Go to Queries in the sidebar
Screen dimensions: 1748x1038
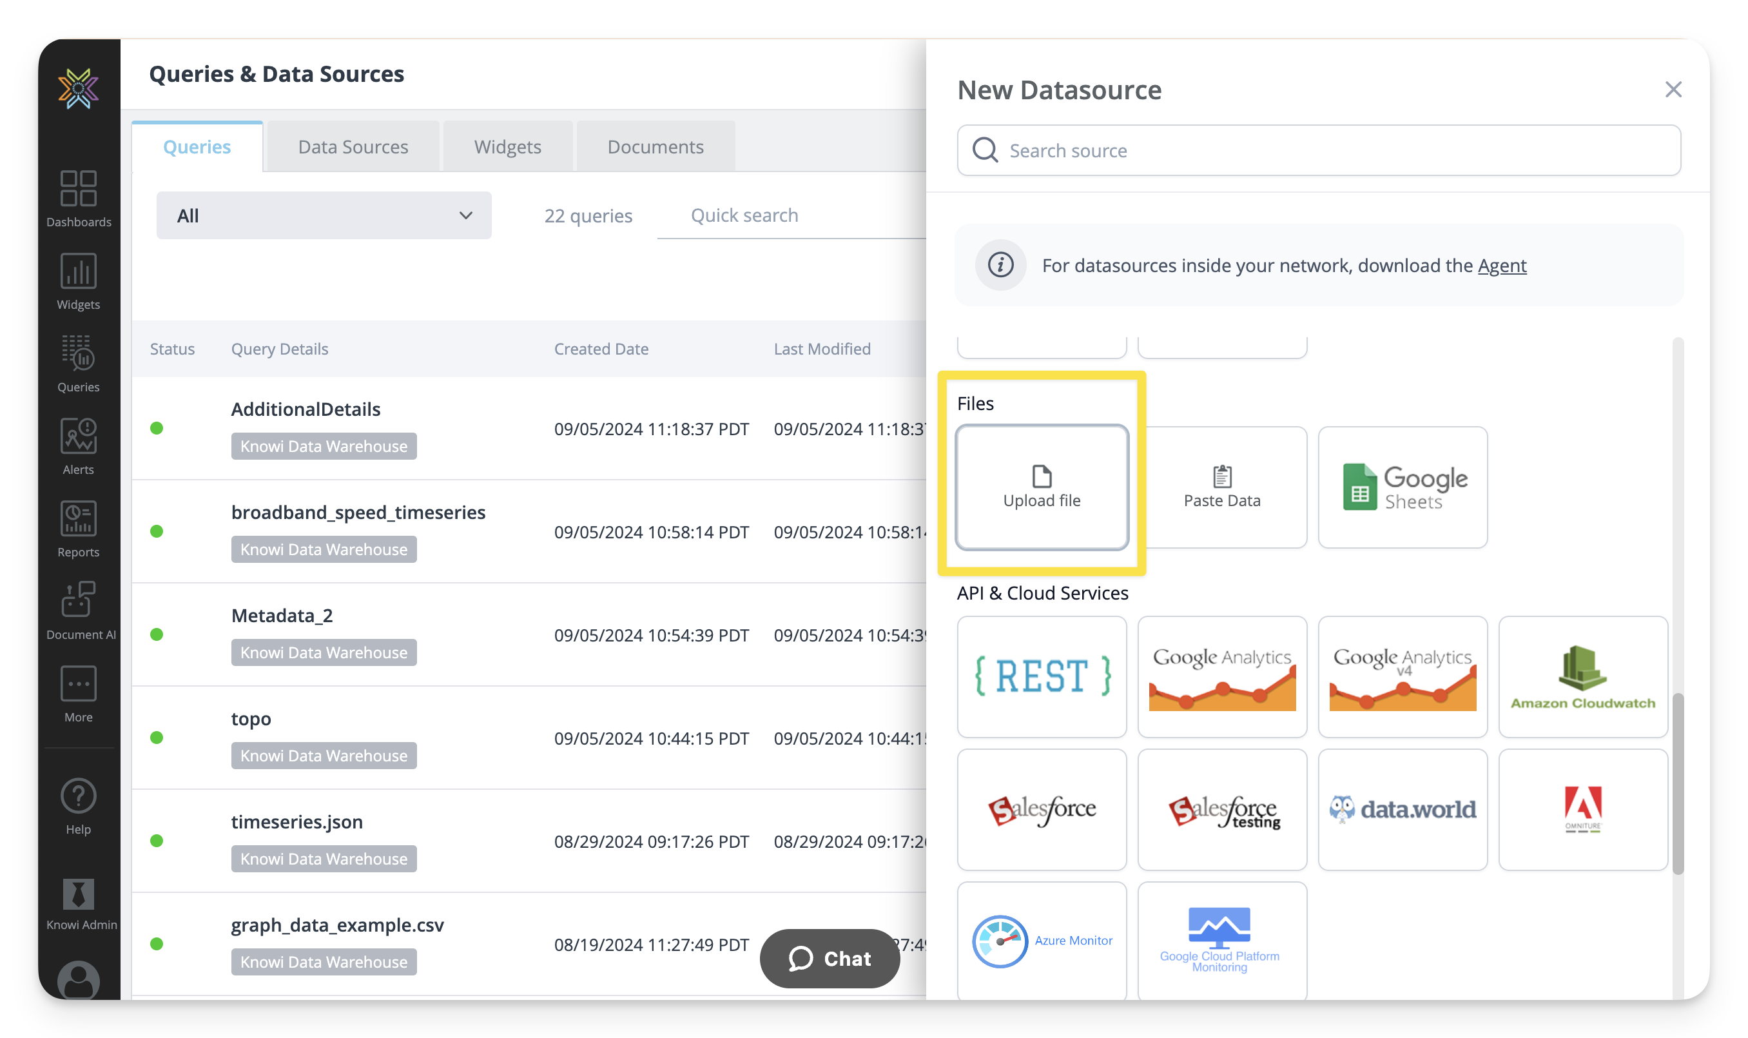pos(78,364)
